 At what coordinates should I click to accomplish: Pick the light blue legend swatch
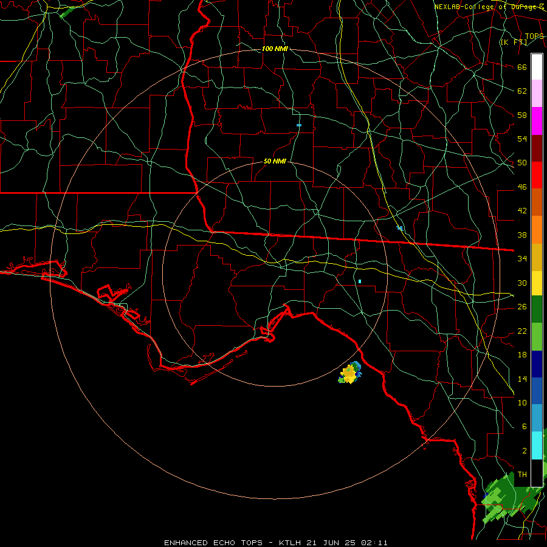tap(537, 418)
